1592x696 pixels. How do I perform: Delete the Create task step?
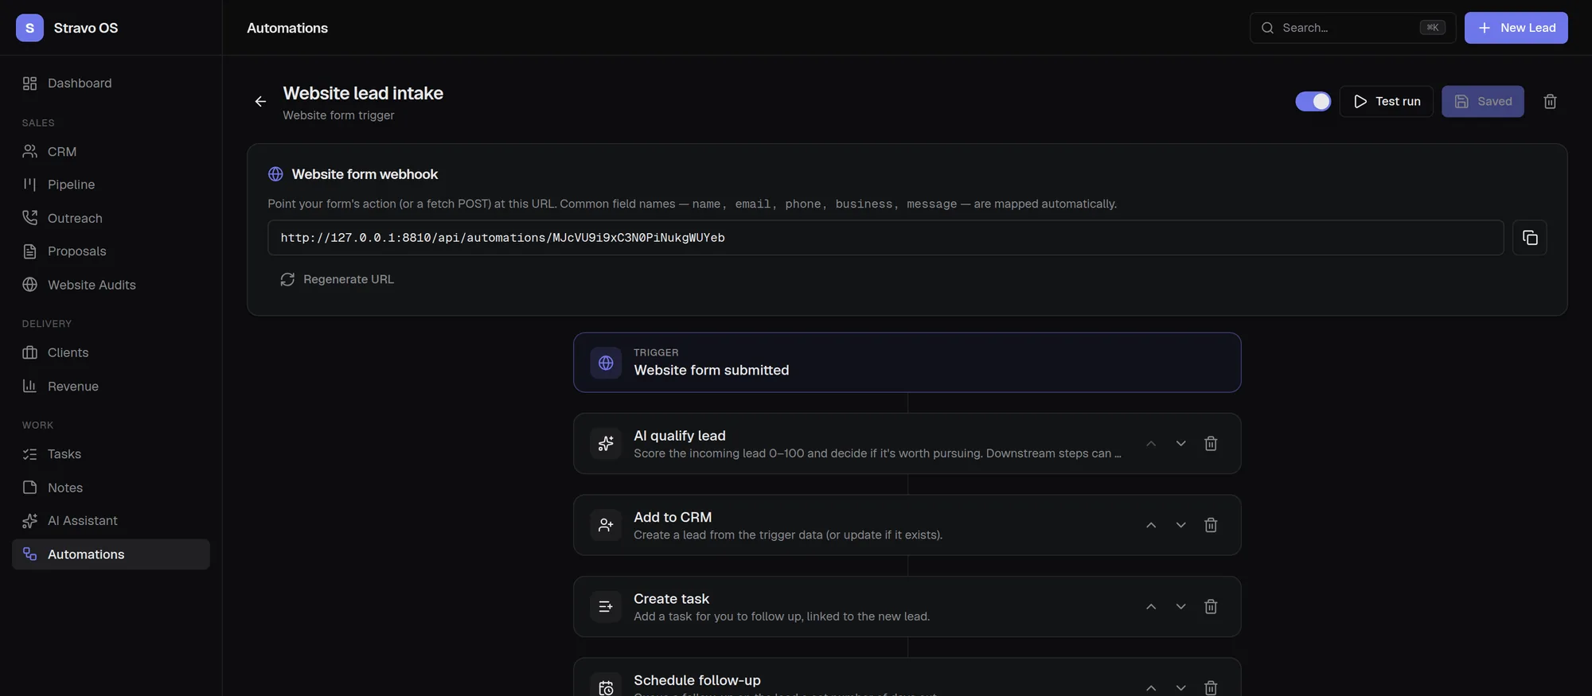pyautogui.click(x=1211, y=607)
